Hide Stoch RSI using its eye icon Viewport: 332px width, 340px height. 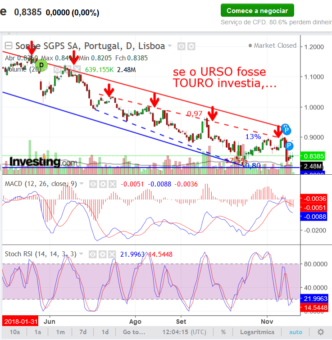tap(93, 254)
